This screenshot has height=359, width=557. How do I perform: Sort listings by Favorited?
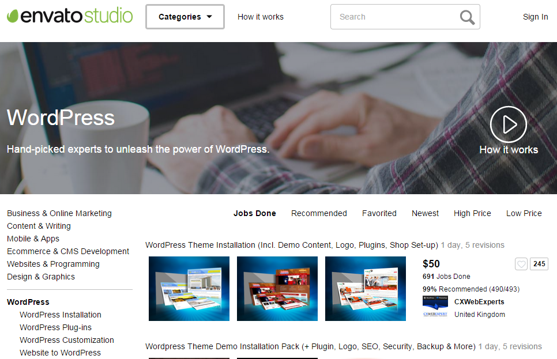(x=379, y=213)
